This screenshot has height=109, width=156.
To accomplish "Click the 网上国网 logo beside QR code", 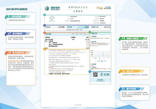I will coord(105,75).
